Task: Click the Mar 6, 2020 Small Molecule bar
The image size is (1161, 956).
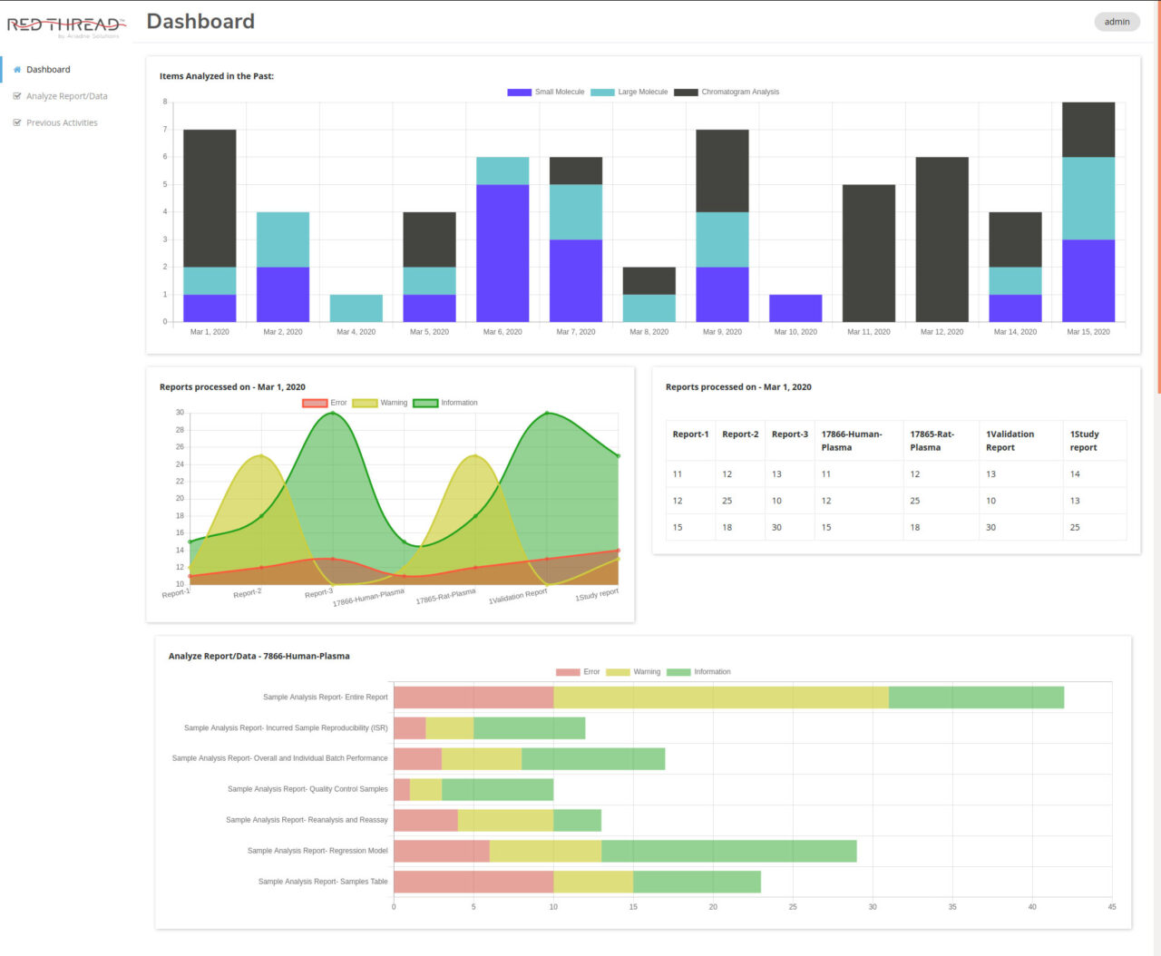Action: tap(502, 253)
